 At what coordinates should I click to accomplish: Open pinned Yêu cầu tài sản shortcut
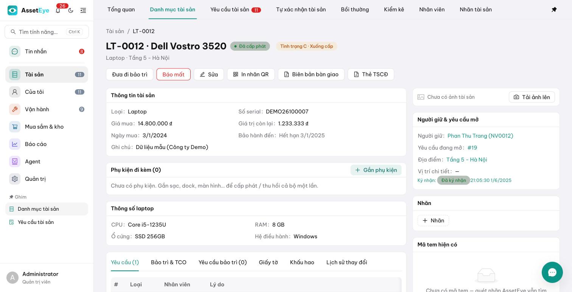(x=47, y=222)
